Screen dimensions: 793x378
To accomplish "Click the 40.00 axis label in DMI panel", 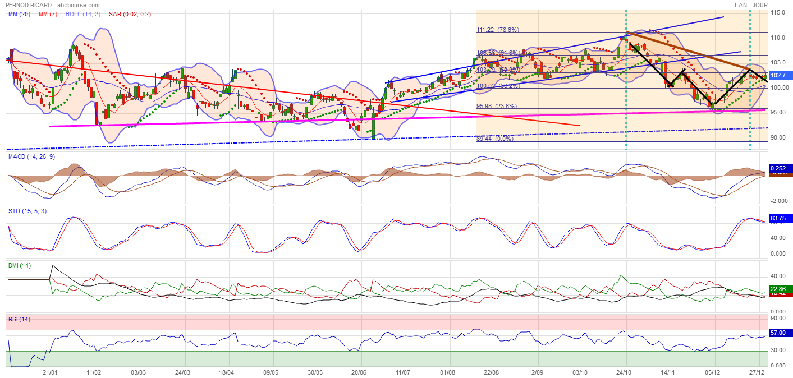I will point(779,276).
